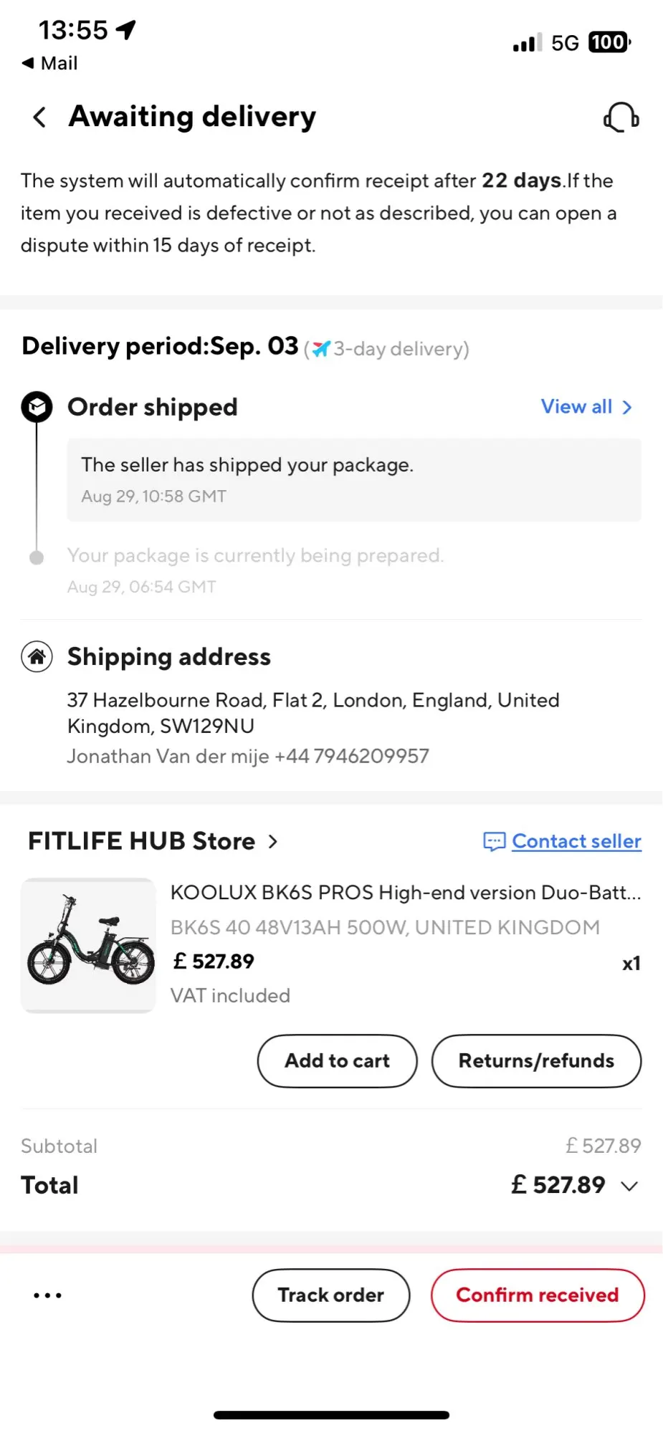Screen dimensions: 663x1433
Task: Click the Contact seller link
Action: point(576,841)
